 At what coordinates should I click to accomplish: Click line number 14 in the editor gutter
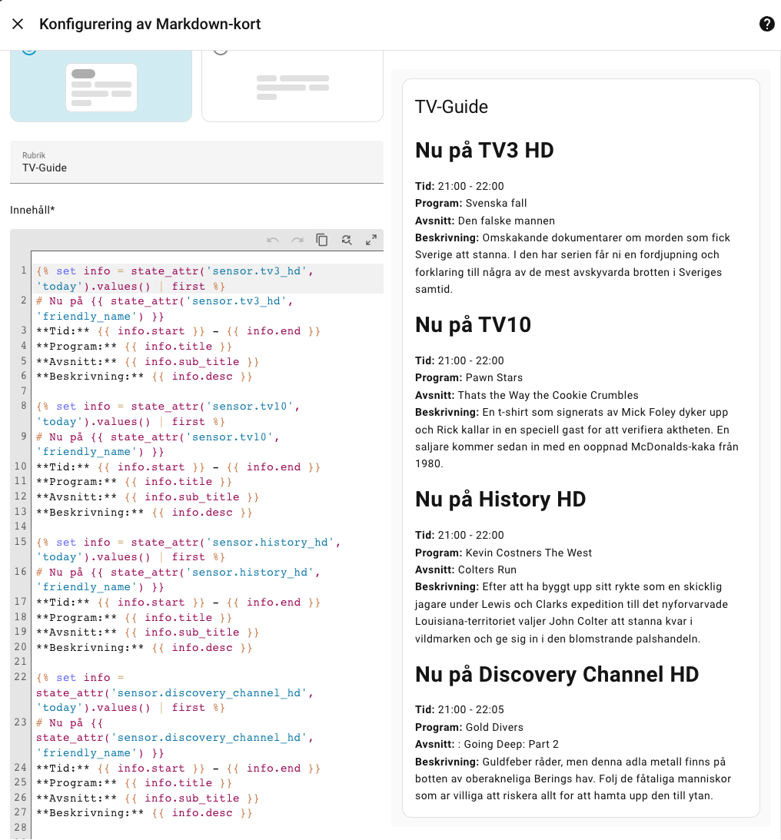coord(20,526)
